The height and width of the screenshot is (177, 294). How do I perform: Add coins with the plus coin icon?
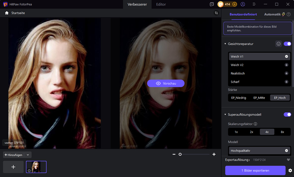tap(234, 4)
